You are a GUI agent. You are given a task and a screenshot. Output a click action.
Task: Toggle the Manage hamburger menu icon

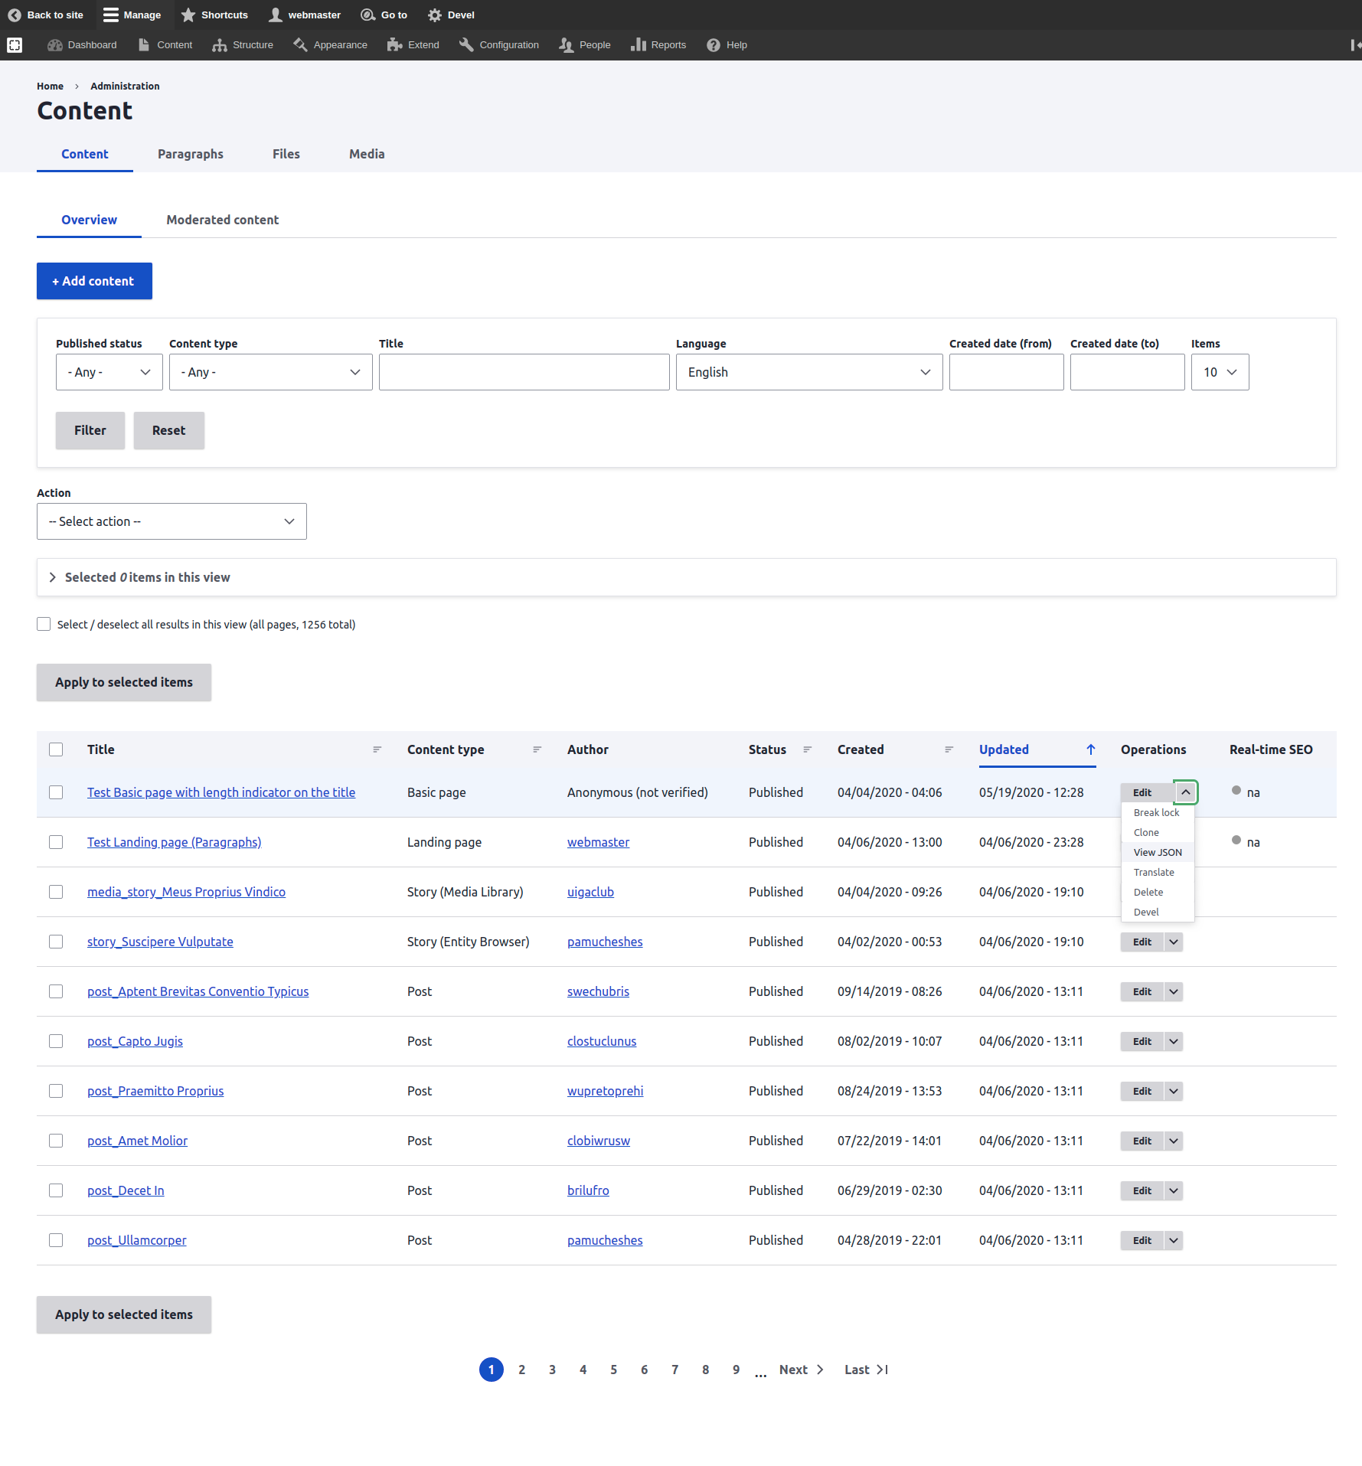pos(111,15)
